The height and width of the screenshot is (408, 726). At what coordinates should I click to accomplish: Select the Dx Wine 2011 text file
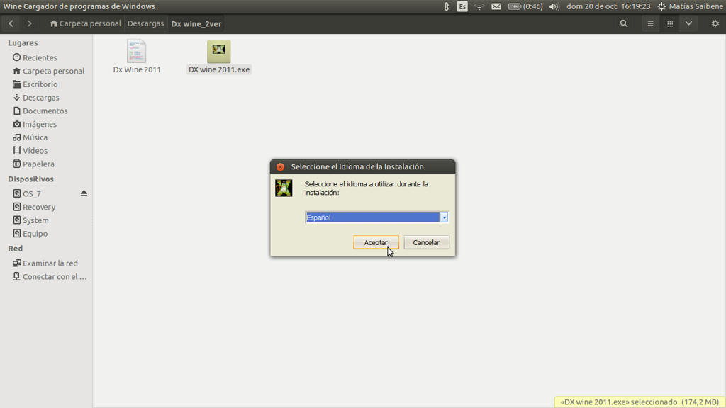(137, 57)
